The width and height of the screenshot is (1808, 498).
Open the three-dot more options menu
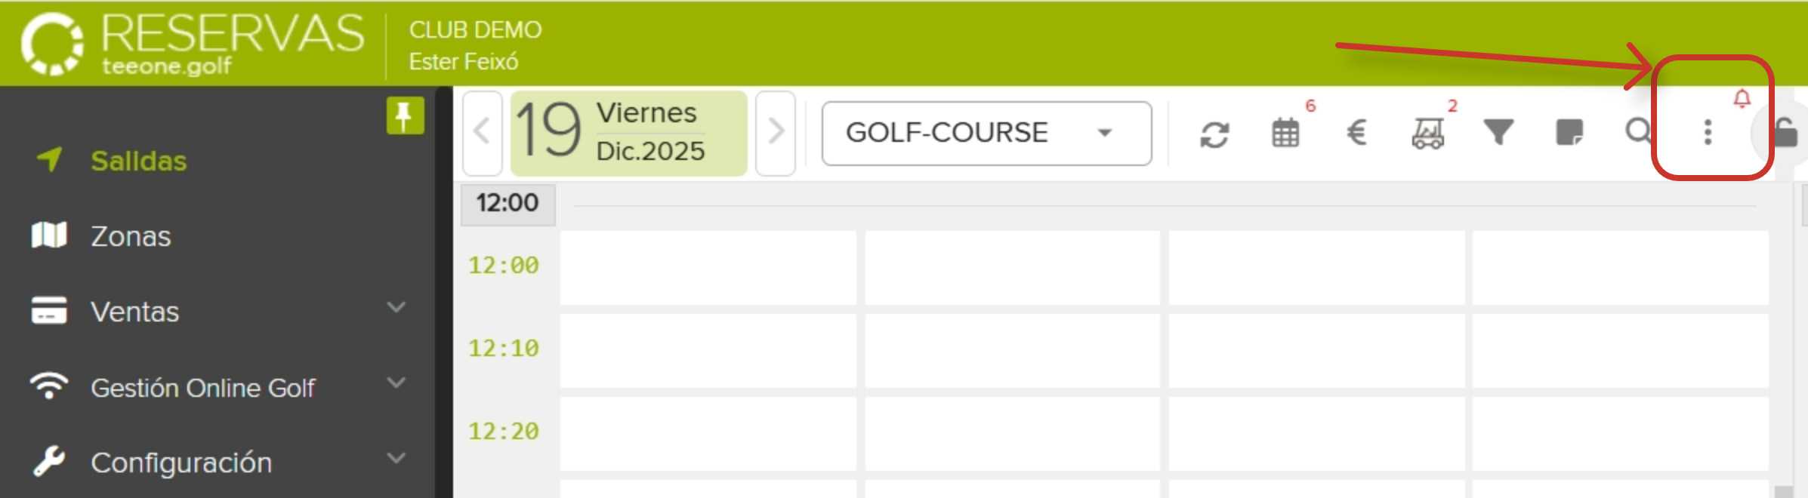click(1708, 133)
